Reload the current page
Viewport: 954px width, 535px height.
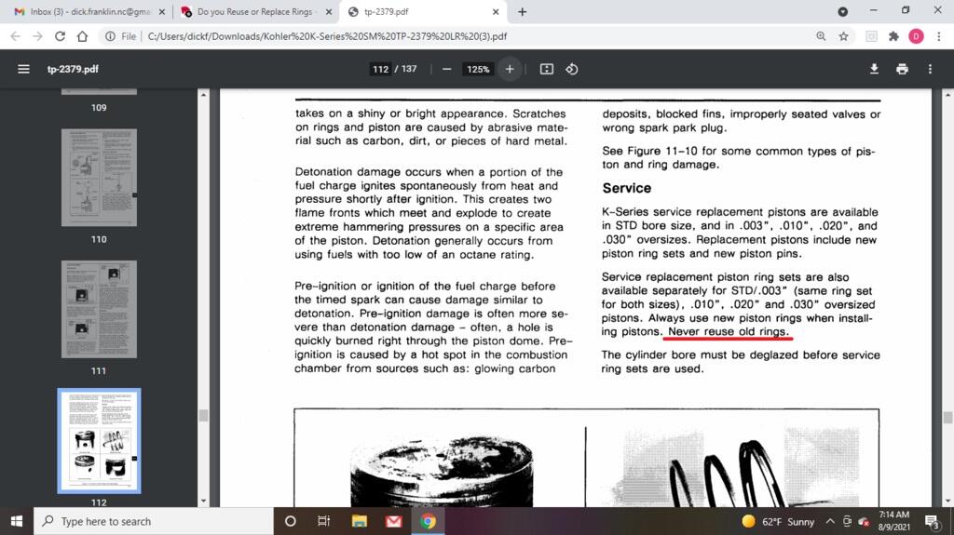coord(60,36)
